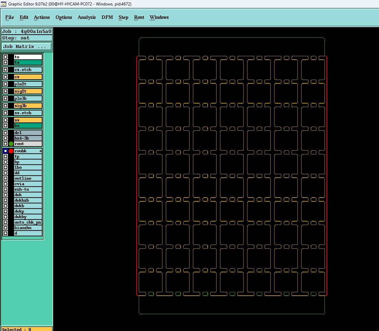Toggle the checkbox for layer pln3b

(x=5, y=99)
